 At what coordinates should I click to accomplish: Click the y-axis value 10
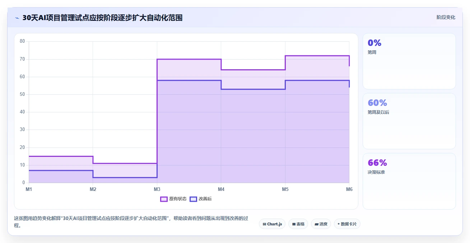pos(22,165)
